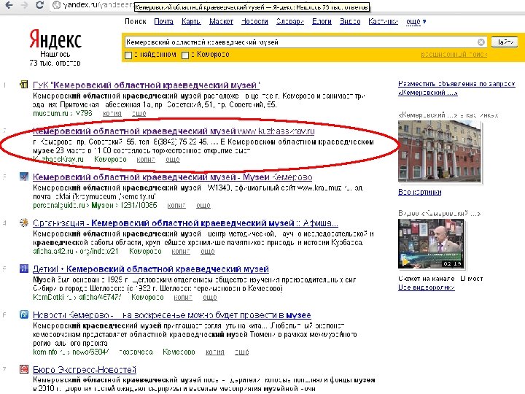Click the globe icon in address bar
525x394 pixels.
pos(57,5)
